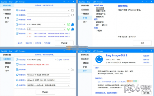154x96 pixels.
Task: Select 映像恢复 tab in the 扩展 window
Action: pos(85,6)
